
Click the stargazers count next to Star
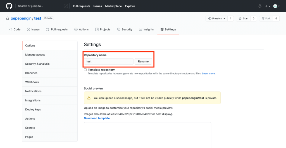pos(254,18)
